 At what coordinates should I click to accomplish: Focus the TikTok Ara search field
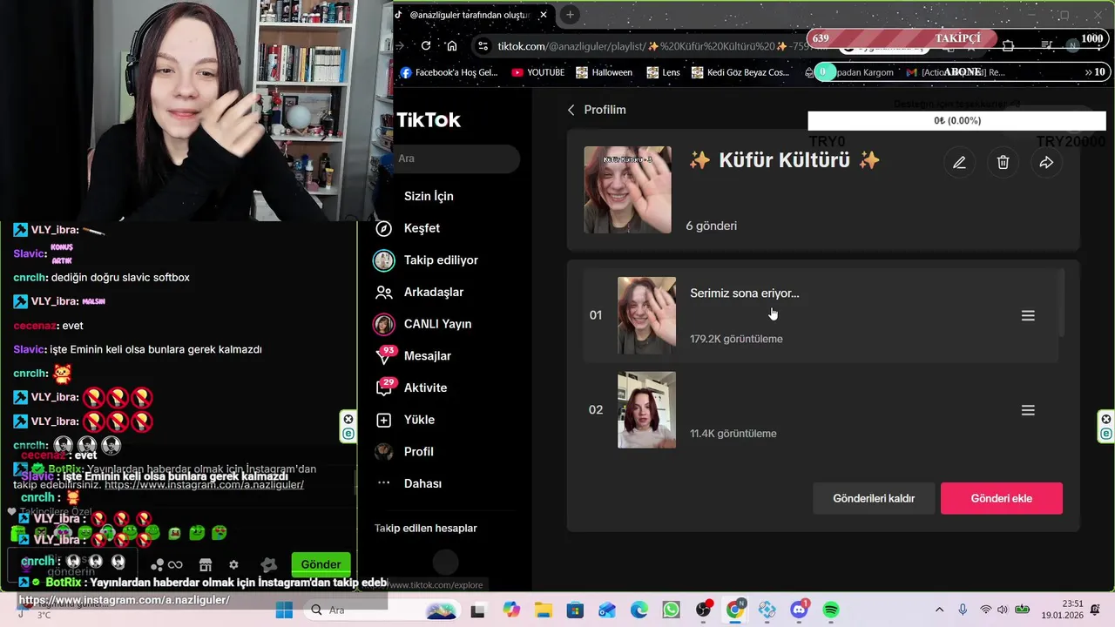(455, 158)
